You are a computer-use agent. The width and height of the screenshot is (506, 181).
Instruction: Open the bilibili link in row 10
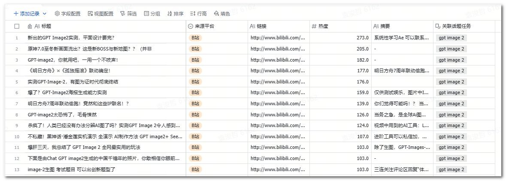[278, 136]
